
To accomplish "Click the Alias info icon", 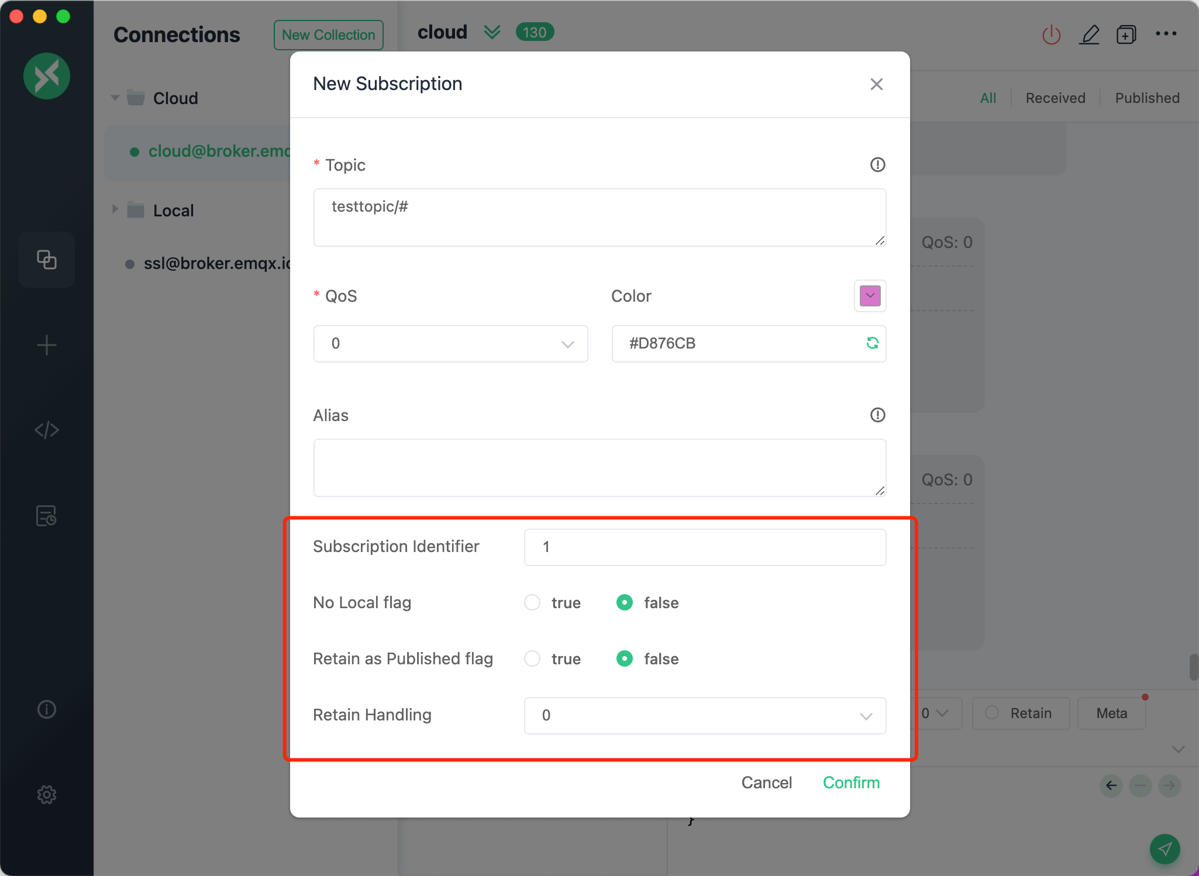I will tap(877, 415).
